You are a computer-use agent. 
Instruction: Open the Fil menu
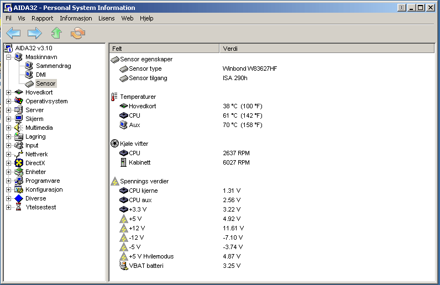pyautogui.click(x=8, y=18)
